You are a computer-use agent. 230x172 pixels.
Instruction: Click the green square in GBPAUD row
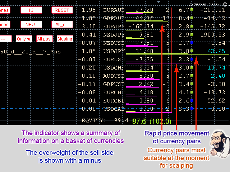pyautogui.click(x=192, y=18)
